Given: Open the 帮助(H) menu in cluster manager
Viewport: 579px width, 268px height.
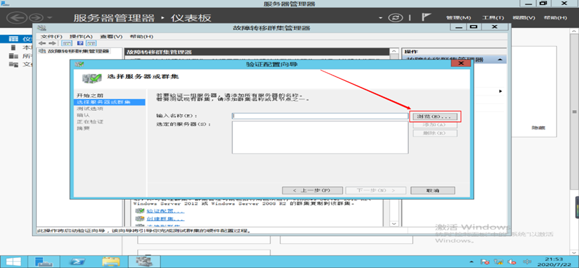Looking at the screenshot, I should [x=141, y=37].
